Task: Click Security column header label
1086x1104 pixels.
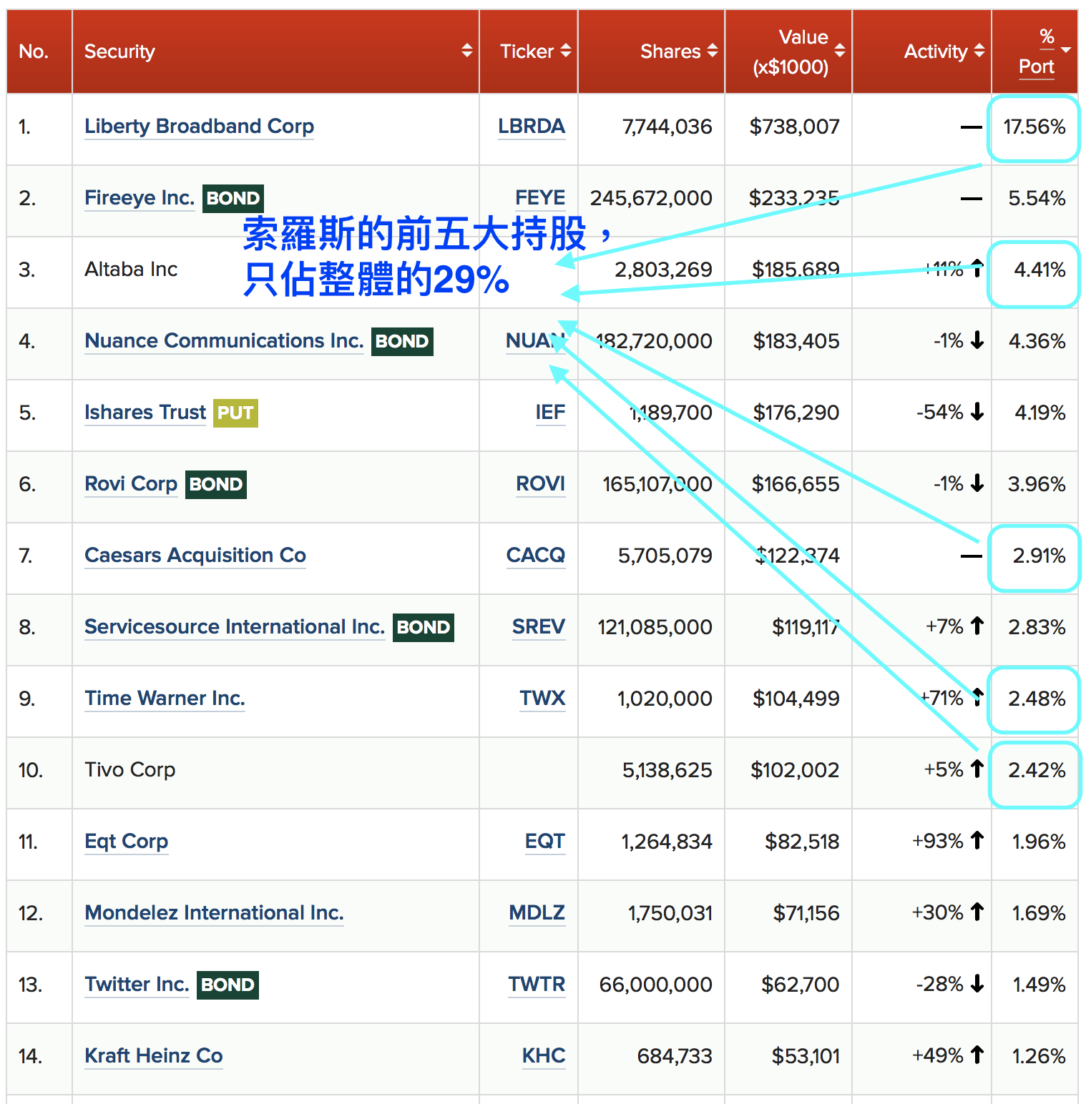Action: pos(119,51)
